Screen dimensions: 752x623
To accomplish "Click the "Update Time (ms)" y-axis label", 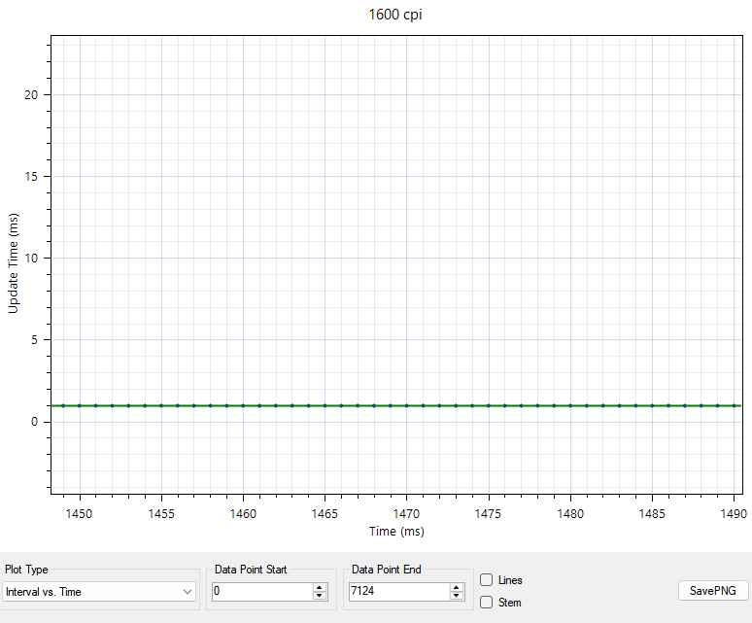I will (x=14, y=263).
